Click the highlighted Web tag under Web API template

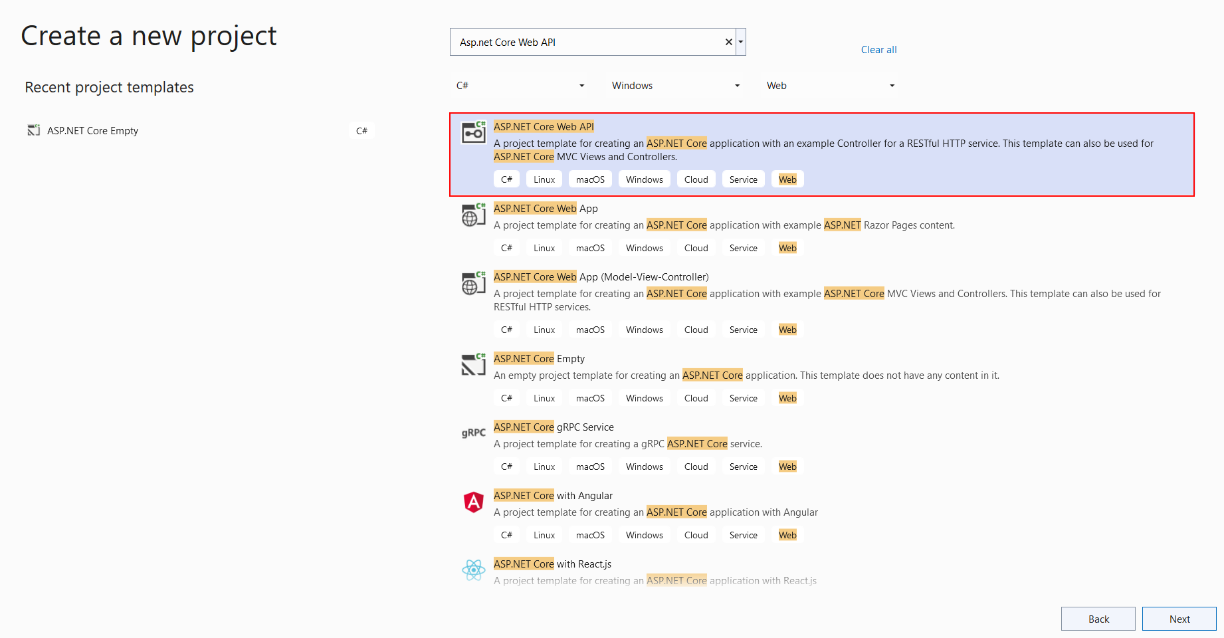pyautogui.click(x=787, y=179)
